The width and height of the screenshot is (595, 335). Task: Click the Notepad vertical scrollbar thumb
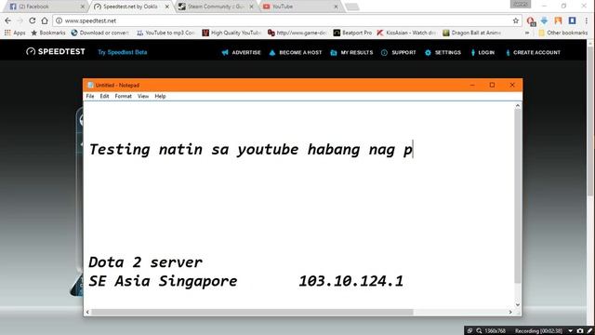click(518, 196)
